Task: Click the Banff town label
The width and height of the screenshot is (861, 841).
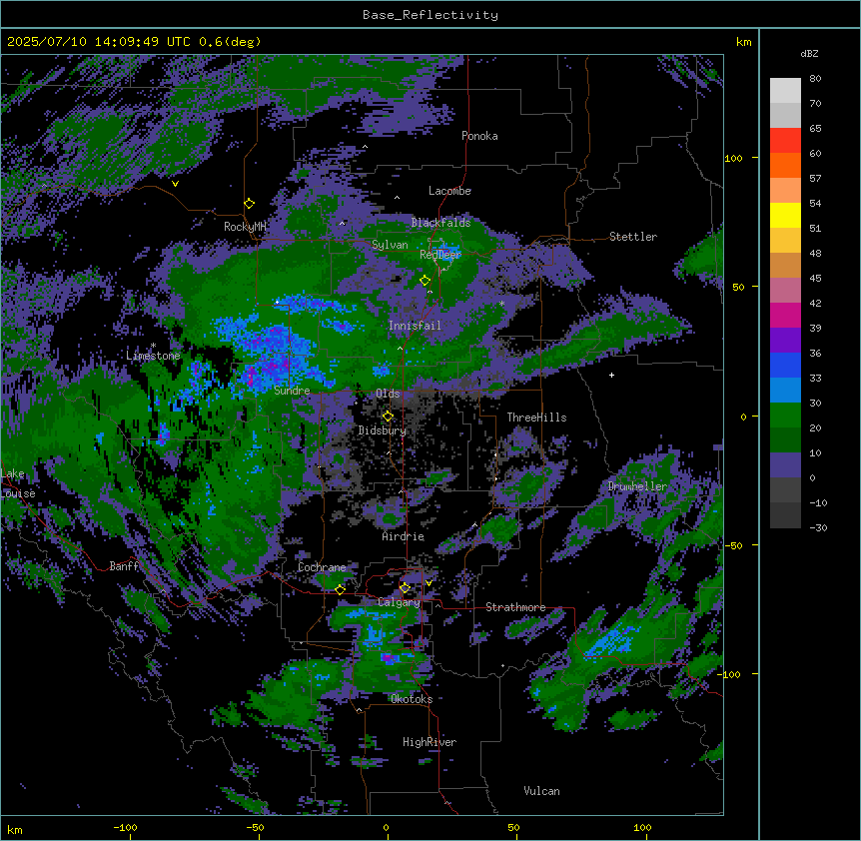Action: [x=124, y=566]
